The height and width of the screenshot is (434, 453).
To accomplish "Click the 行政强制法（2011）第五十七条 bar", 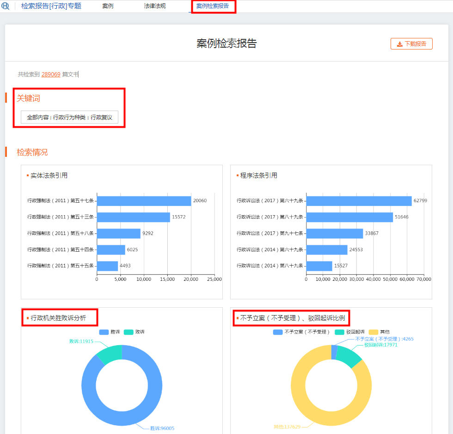I will point(144,201).
